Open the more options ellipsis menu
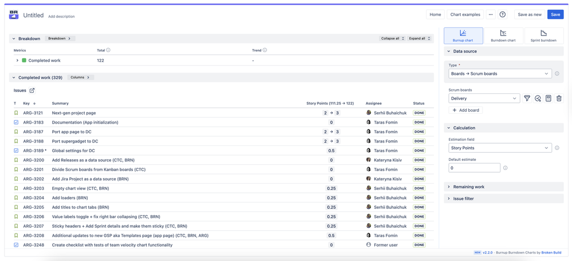The height and width of the screenshot is (261, 572). 491,14
